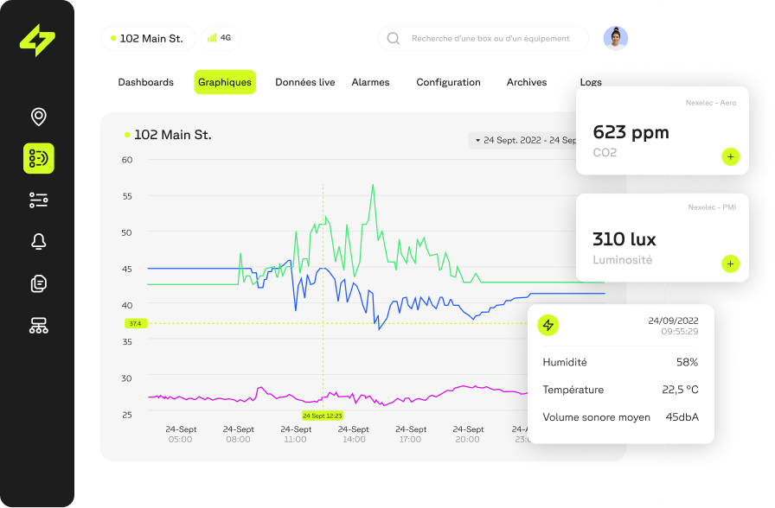Screen dimensions: 775x508
Task: Click the lightning icon on the sensor popup
Action: [x=548, y=325]
